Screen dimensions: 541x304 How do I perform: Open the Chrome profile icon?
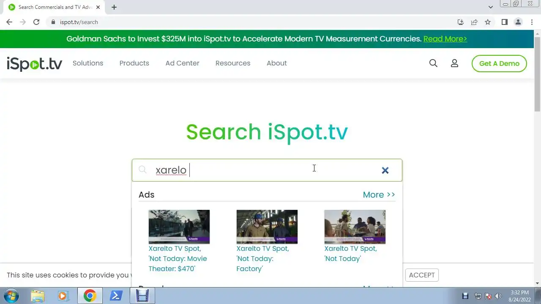click(x=518, y=22)
